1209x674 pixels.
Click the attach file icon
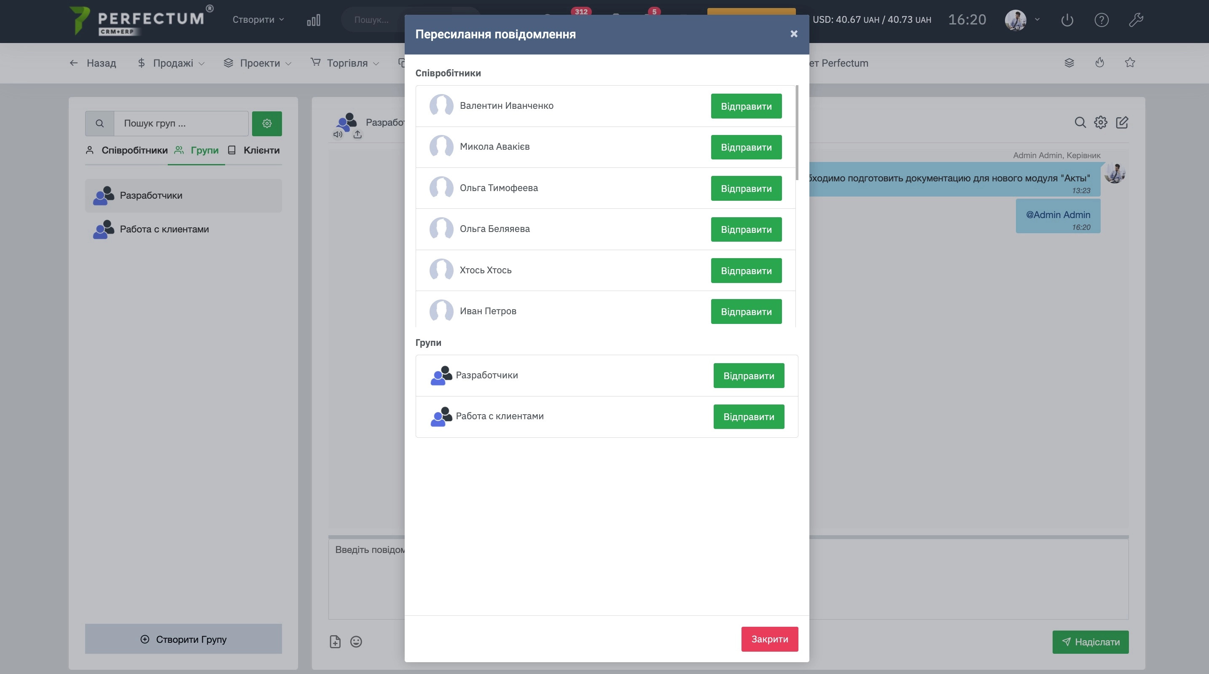(x=335, y=642)
